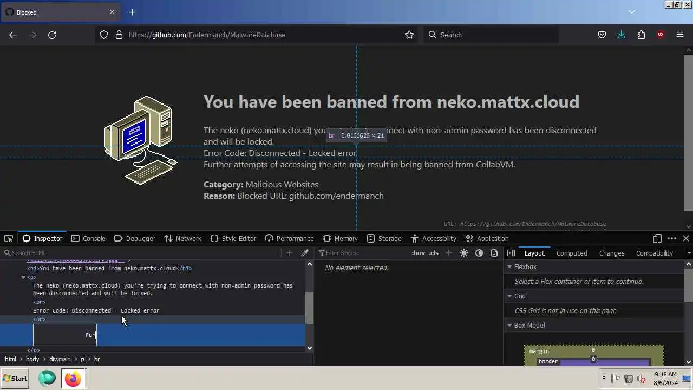Click 'p' in the breadcrumb

coord(83,359)
